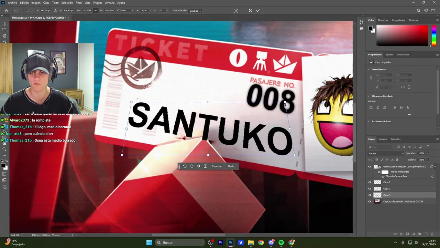Select the Zoom magnifier tool in toolbar
This screenshot has width=440, height=248.
tap(4, 149)
